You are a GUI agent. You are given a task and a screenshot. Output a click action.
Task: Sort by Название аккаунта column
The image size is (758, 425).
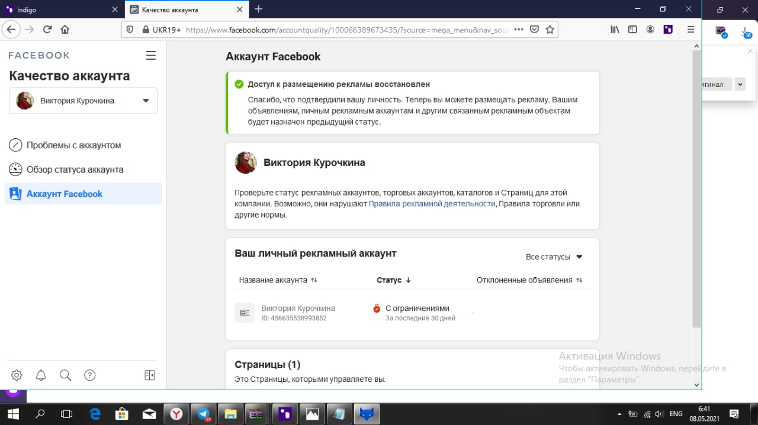tap(278, 280)
